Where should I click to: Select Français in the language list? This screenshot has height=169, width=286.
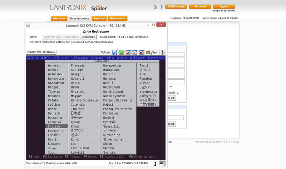coord(78,65)
